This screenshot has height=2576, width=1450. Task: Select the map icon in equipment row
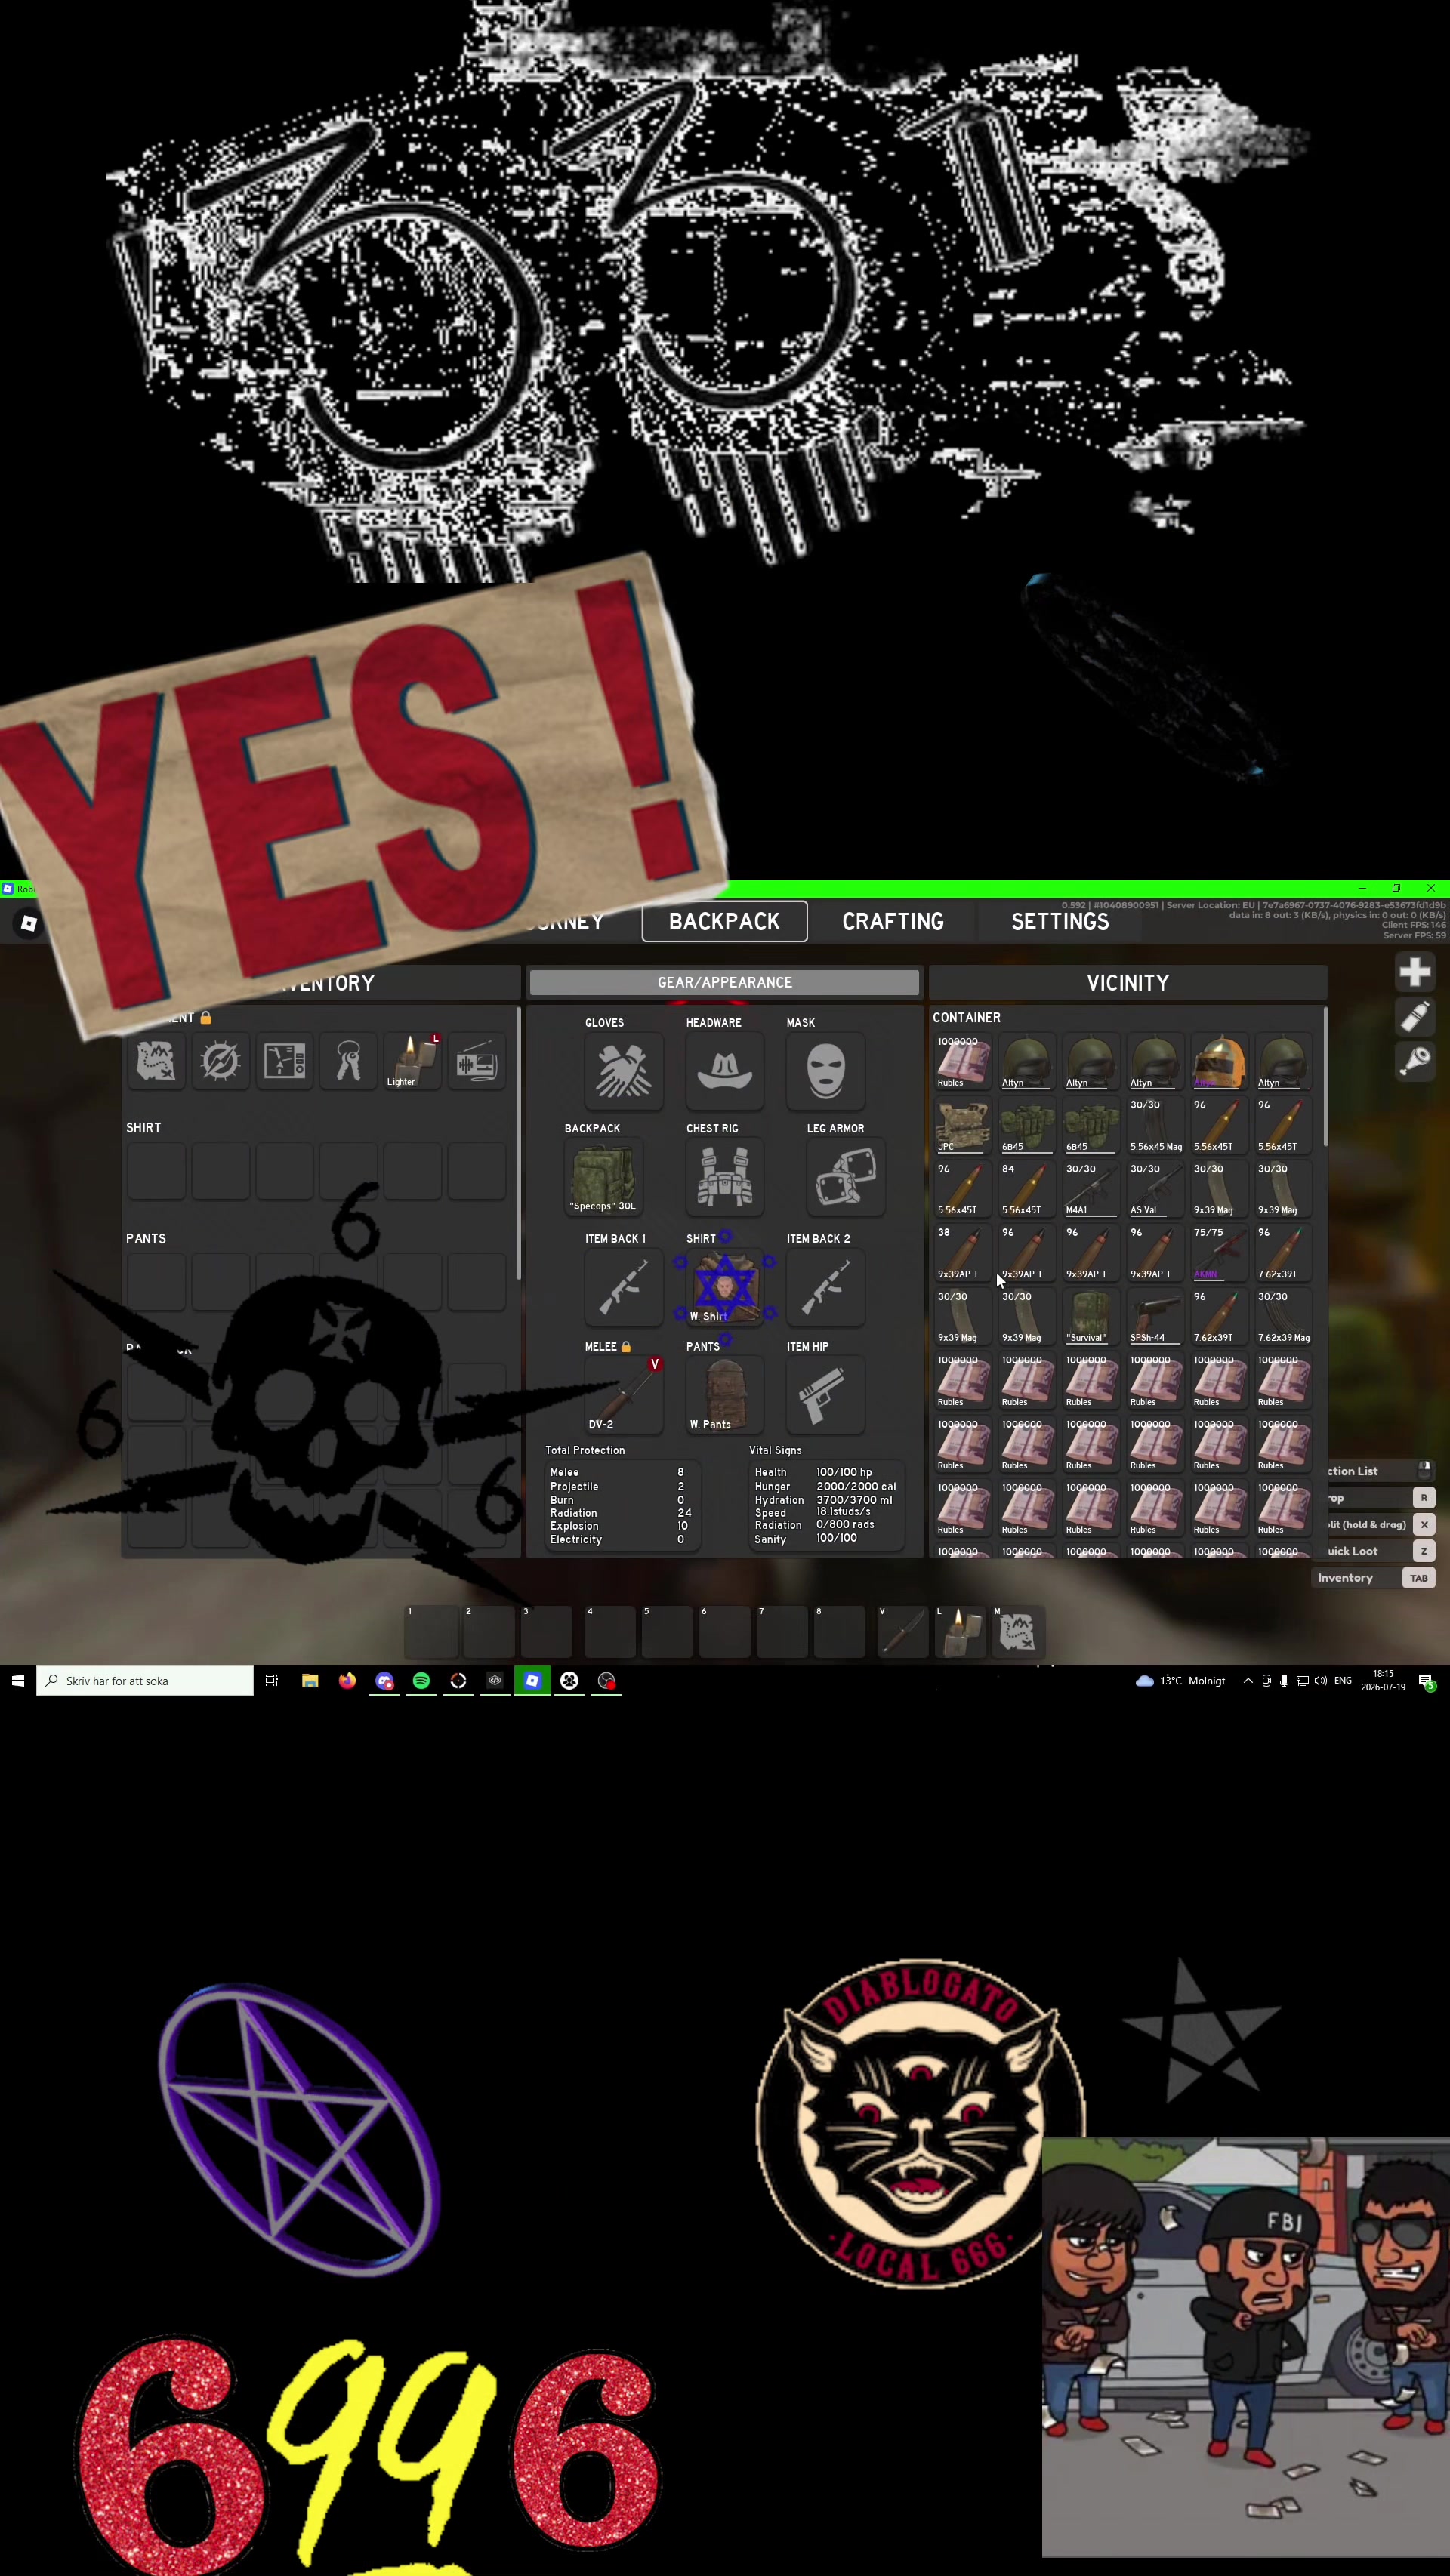click(x=156, y=1061)
